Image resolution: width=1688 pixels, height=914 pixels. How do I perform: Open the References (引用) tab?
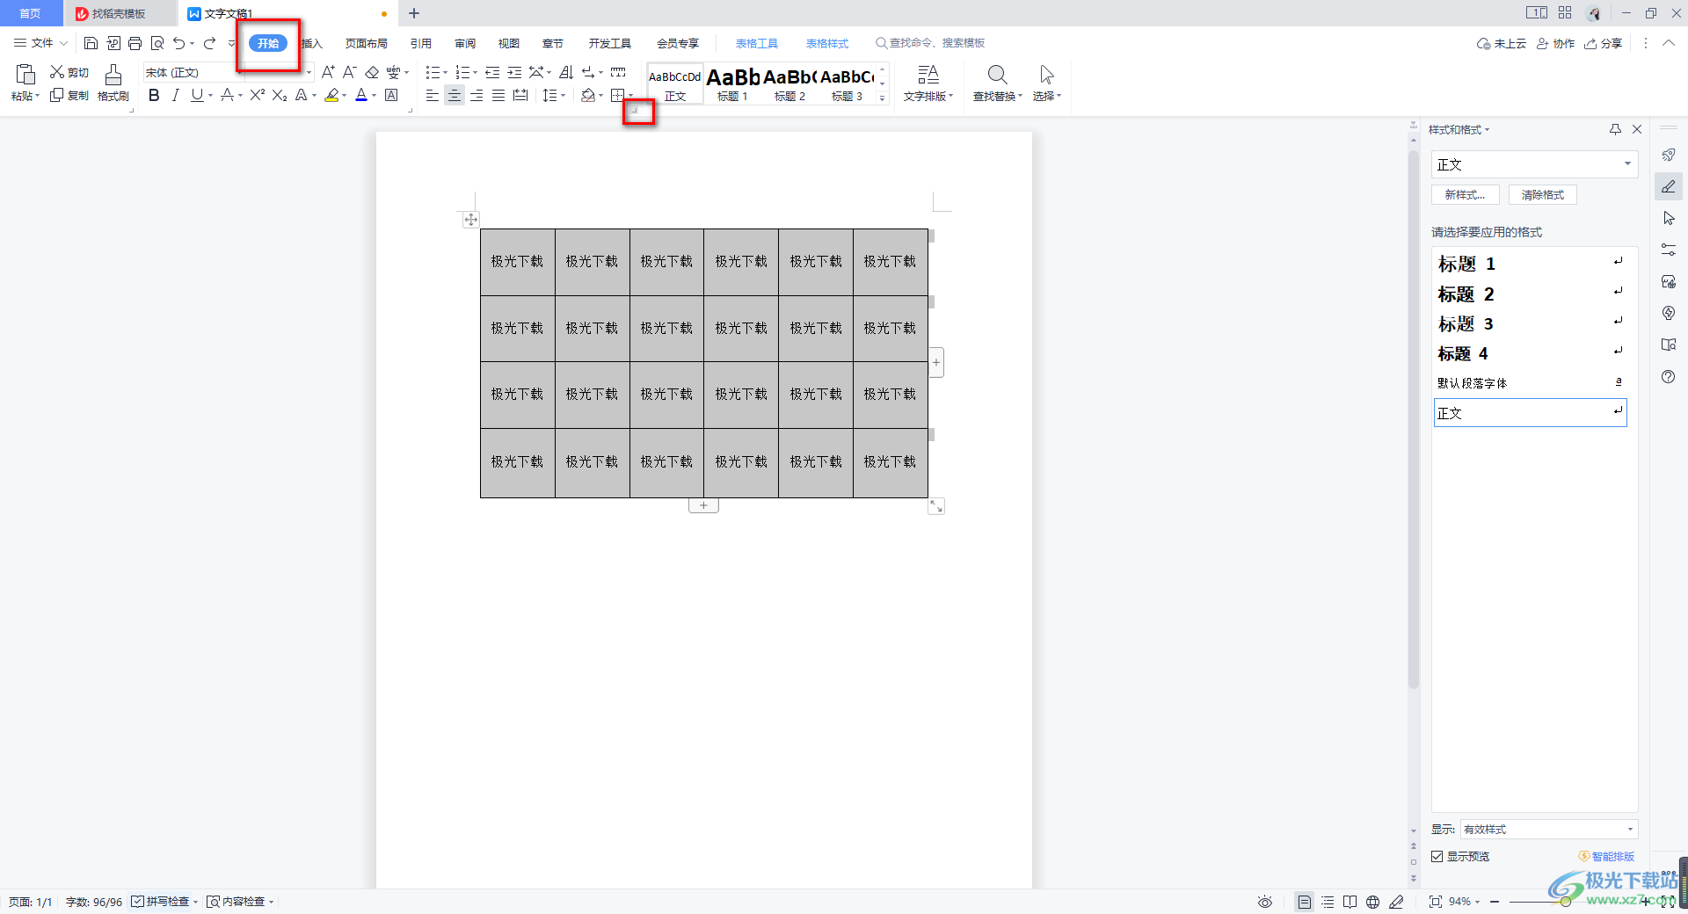pos(421,43)
